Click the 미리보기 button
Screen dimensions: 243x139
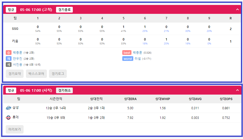(15, 129)
